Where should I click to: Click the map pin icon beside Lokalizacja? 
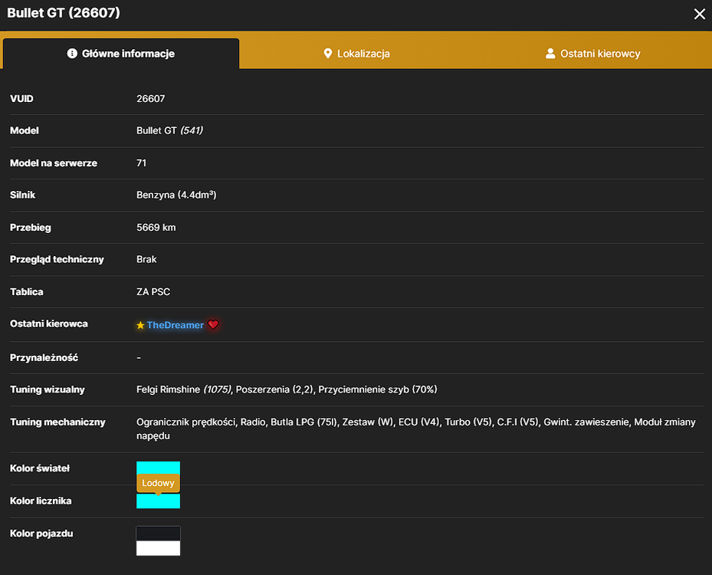[327, 54]
